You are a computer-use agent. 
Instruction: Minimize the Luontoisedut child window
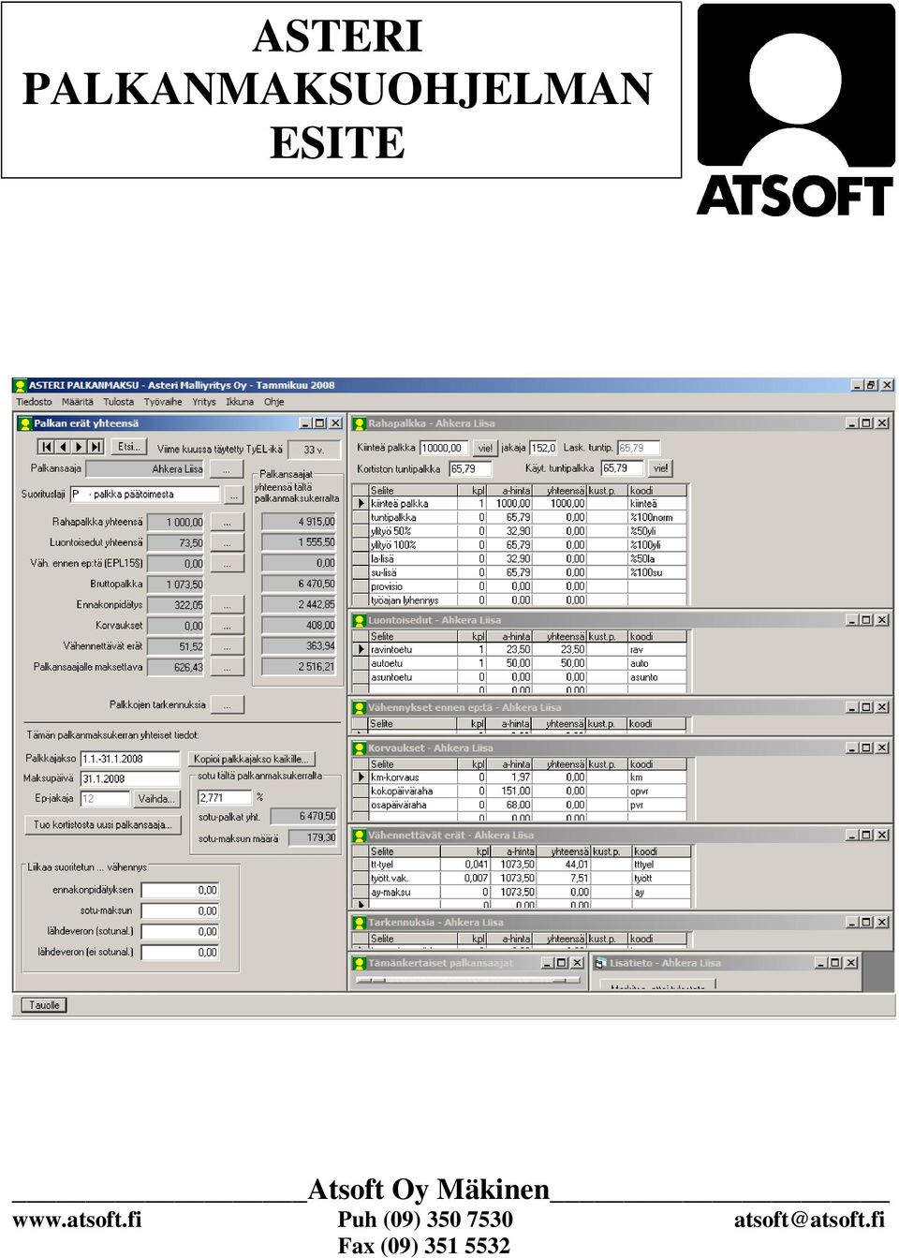[851, 620]
